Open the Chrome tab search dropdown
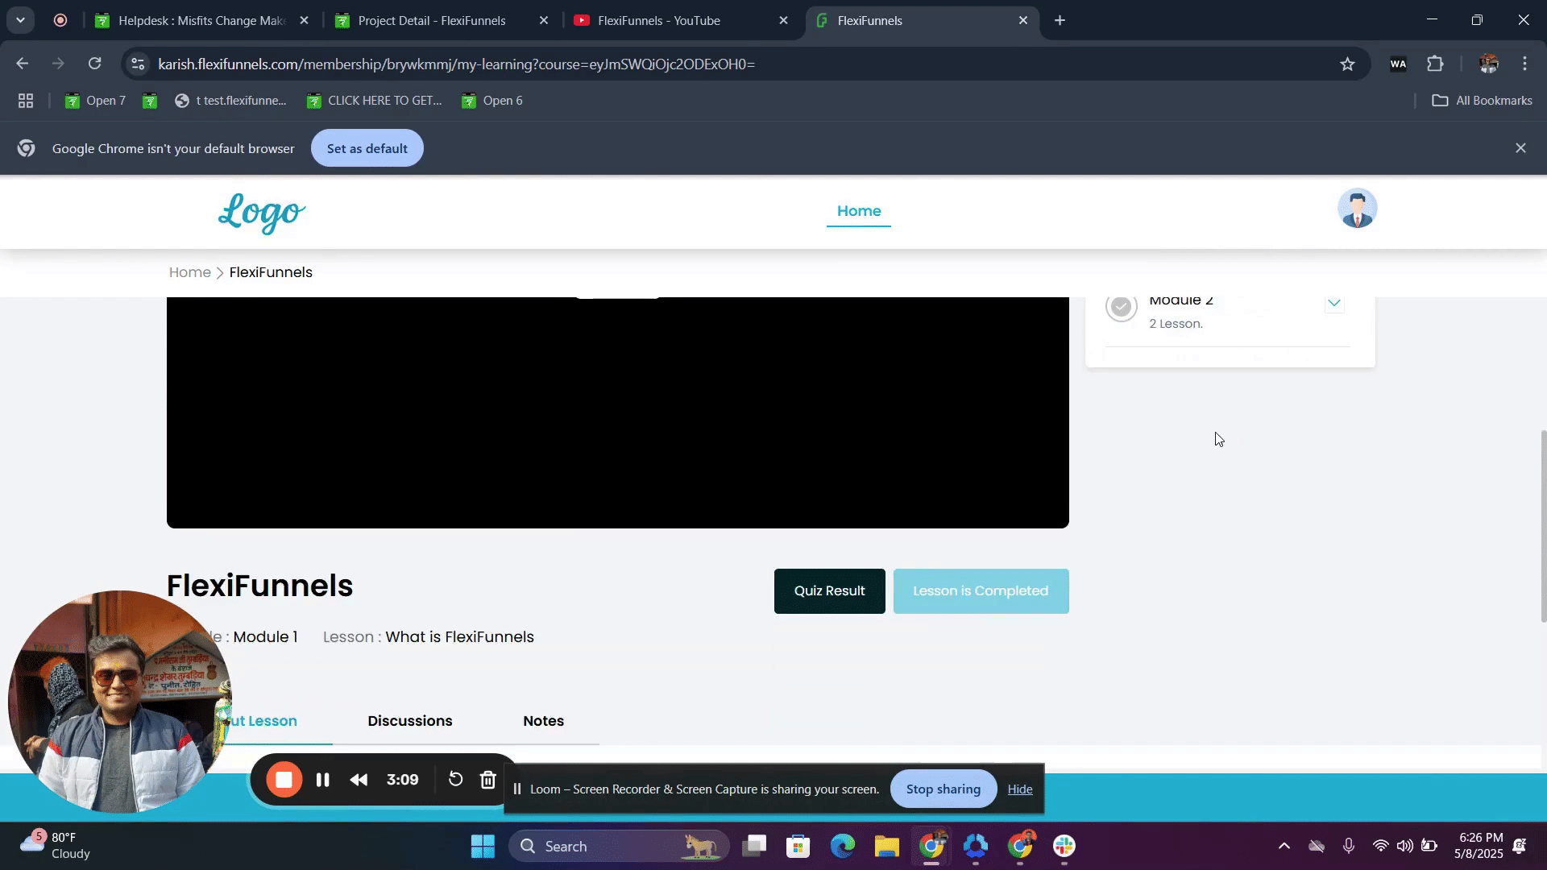Viewport: 1547px width, 870px height. (x=20, y=20)
